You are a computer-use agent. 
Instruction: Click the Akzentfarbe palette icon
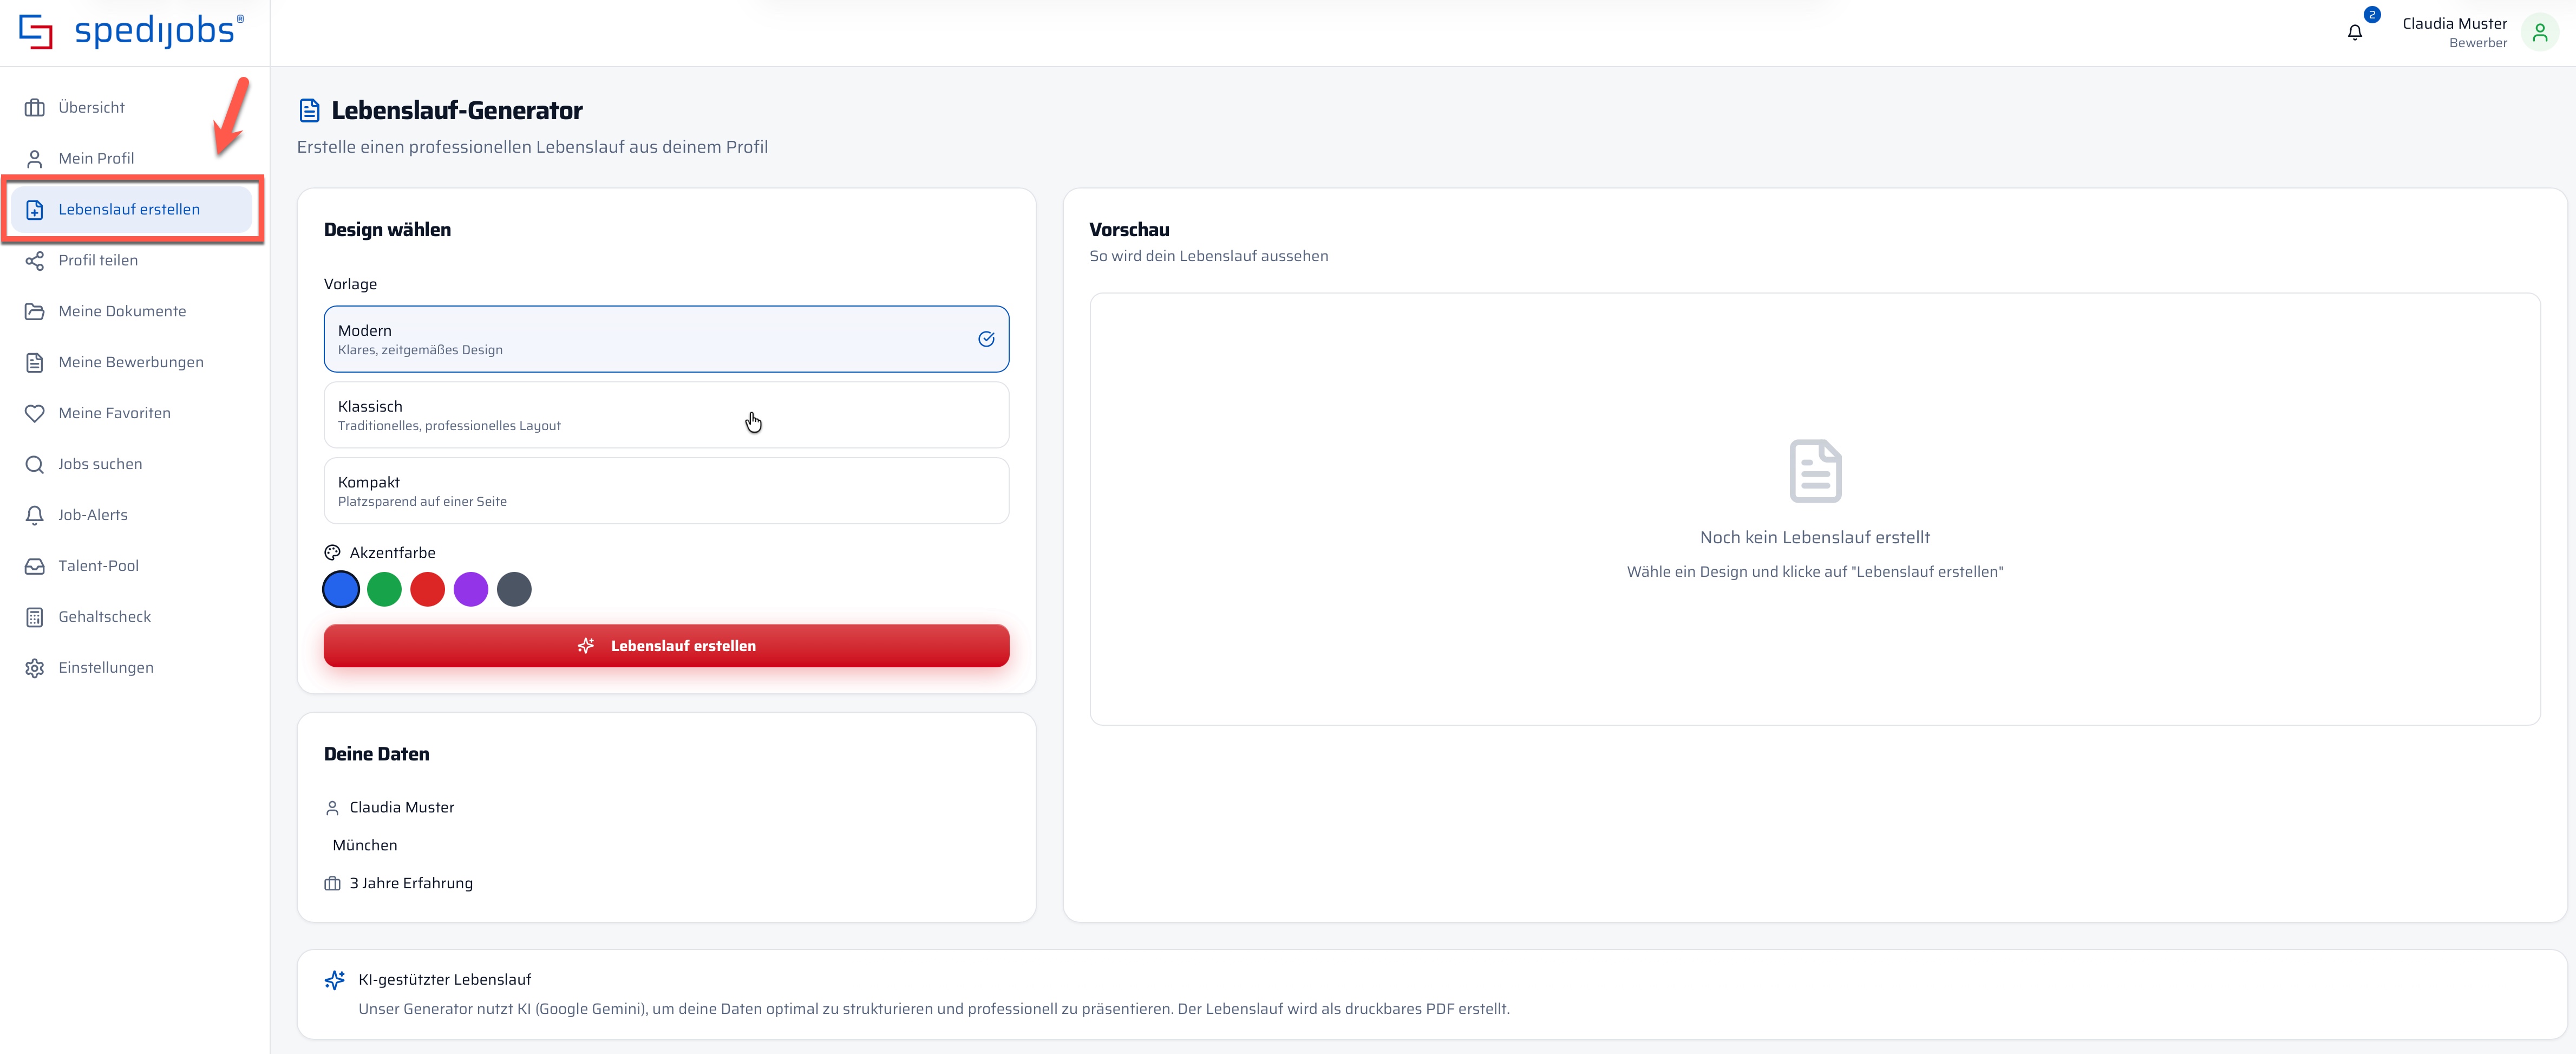[x=333, y=553]
